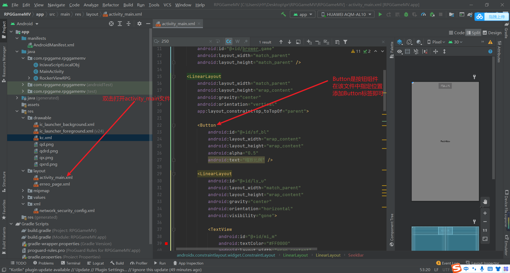Image resolution: width=510 pixels, height=273 pixels.
Task: Zoom out on design preview
Action: coord(485,222)
